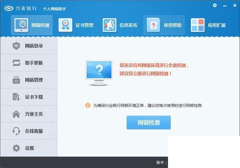
Task: Open settings gear in title bar
Action: click(215, 5)
